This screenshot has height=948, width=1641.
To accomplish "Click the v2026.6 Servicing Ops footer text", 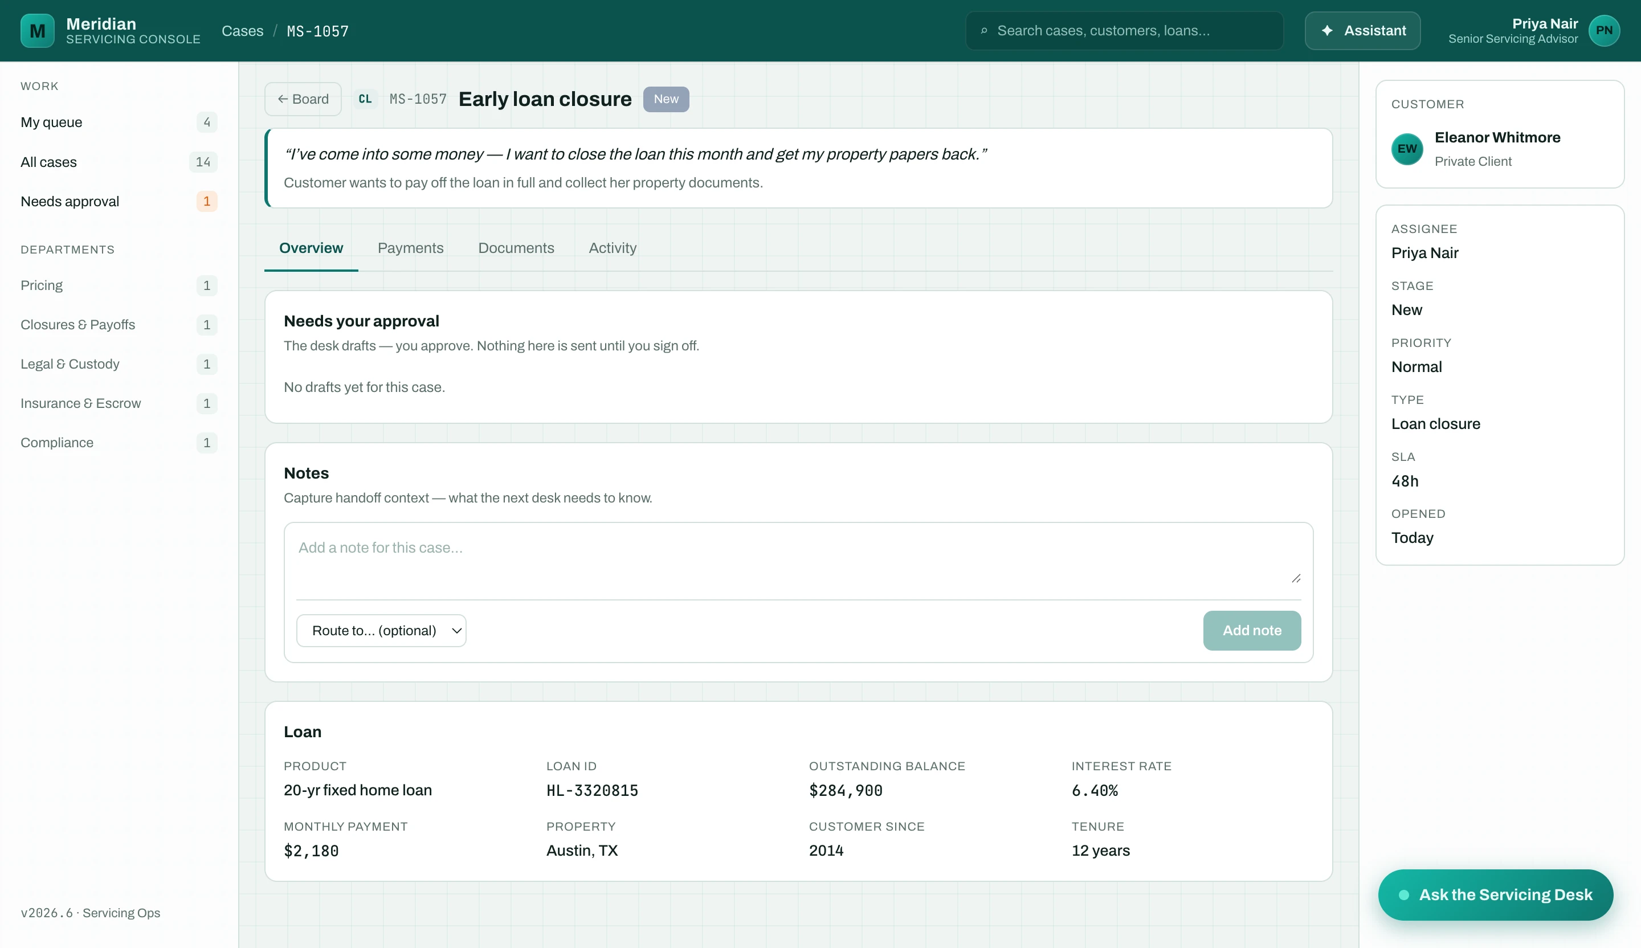I will (90, 913).
